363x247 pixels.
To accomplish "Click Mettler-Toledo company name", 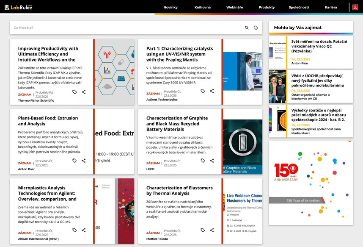I will (x=157, y=239).
